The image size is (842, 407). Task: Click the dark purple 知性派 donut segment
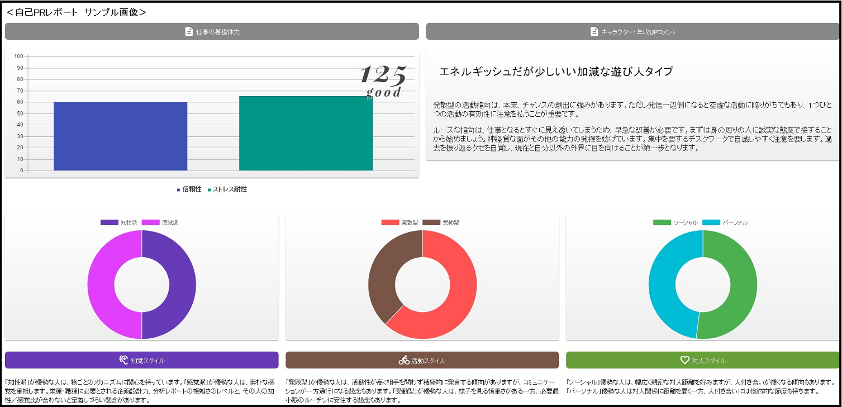183,285
